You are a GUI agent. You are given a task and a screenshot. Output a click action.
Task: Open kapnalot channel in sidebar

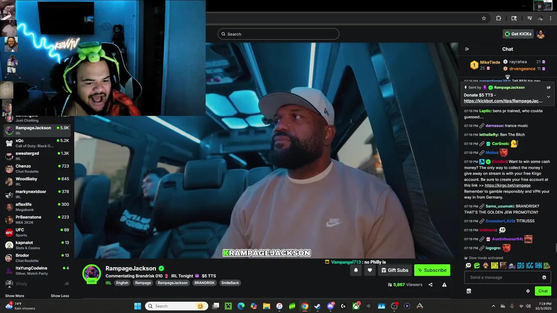coord(37,245)
